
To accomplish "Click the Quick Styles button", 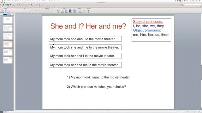I will (x=80, y=11).
